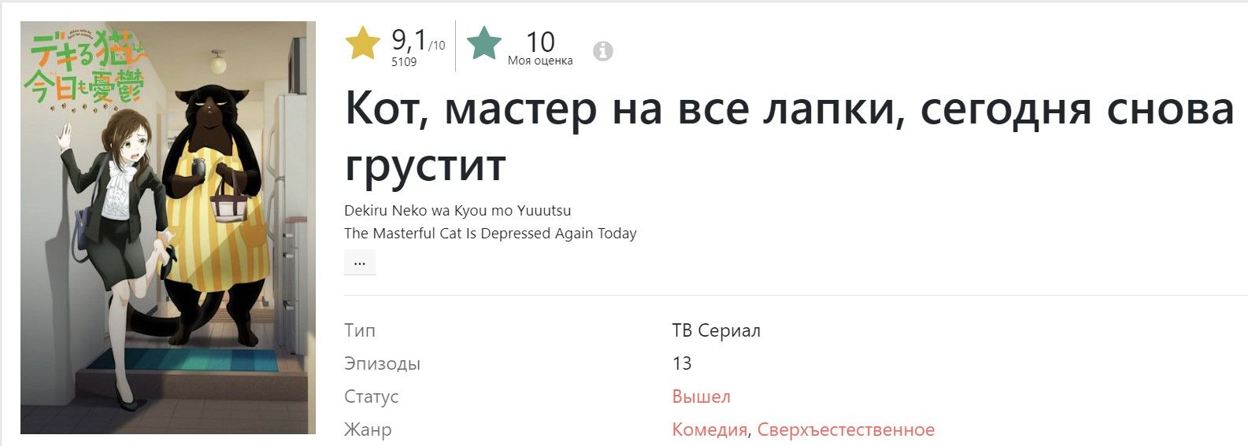Click my rating value 10
Image resolution: width=1248 pixels, height=446 pixels.
(x=540, y=41)
